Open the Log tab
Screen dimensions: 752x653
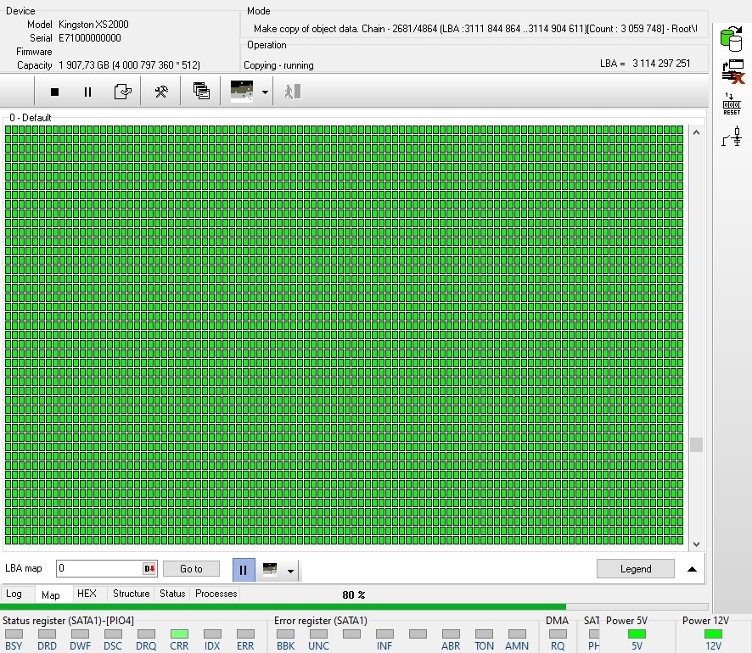point(14,594)
